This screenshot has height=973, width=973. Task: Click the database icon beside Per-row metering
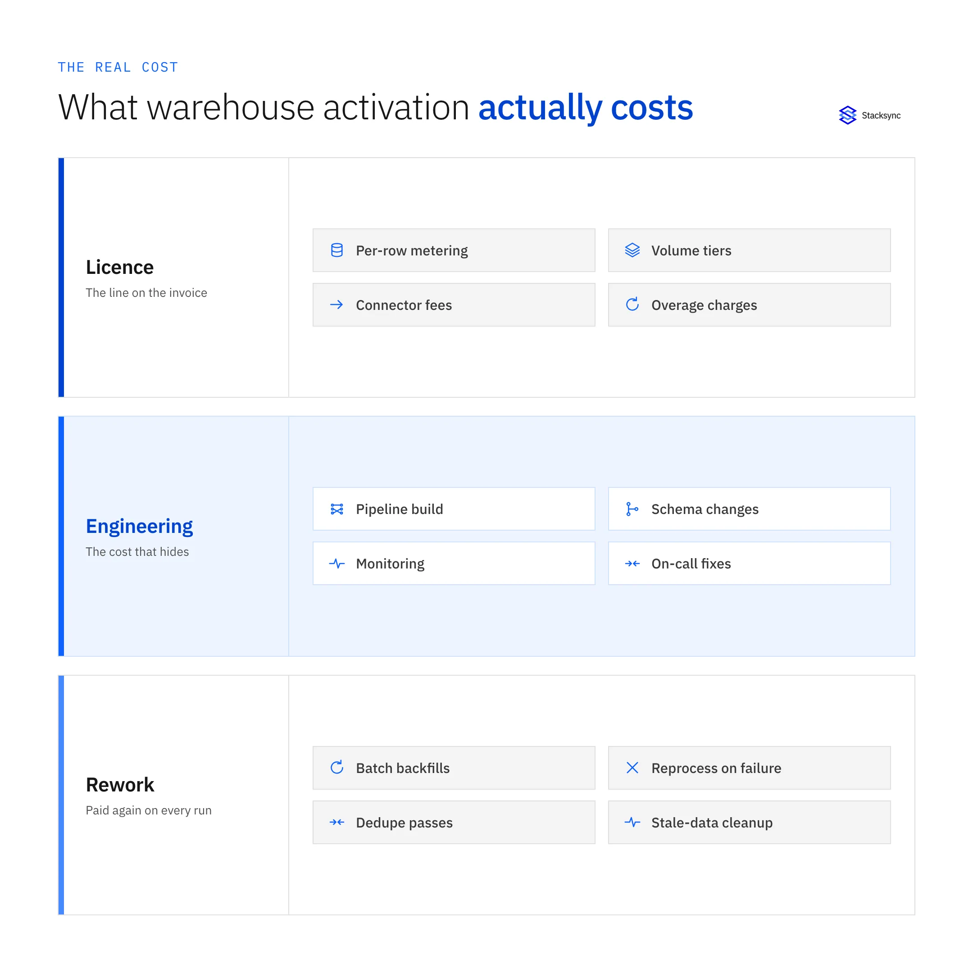pos(337,250)
